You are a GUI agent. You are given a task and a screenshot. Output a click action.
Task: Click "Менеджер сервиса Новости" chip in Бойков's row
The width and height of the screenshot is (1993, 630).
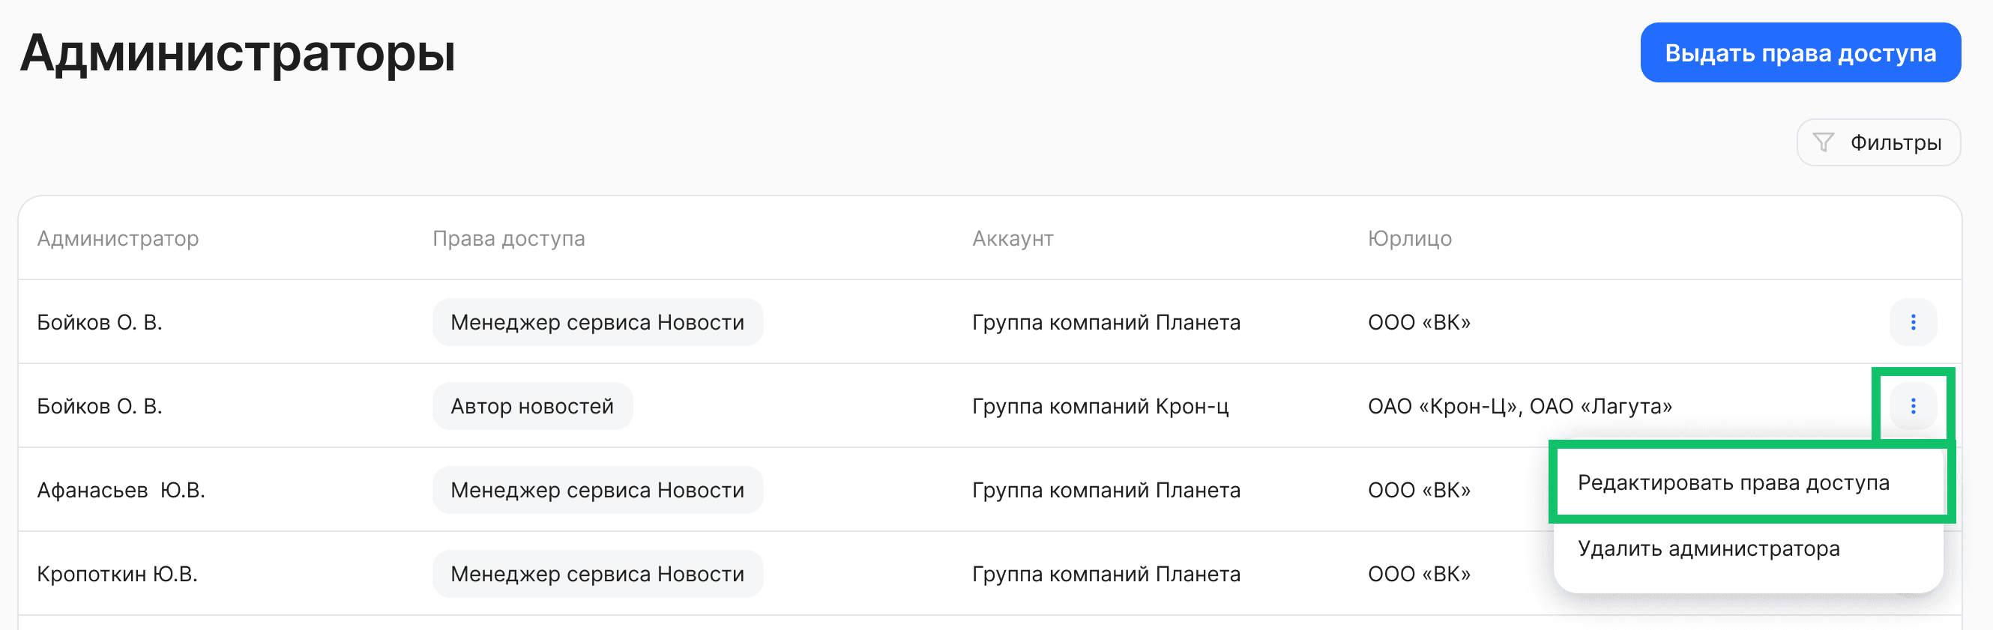[x=597, y=322]
